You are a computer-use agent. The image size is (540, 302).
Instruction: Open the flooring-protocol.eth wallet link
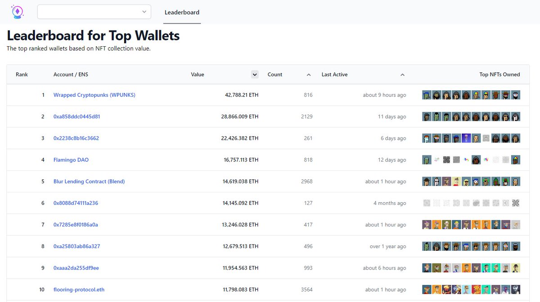[x=79, y=289]
